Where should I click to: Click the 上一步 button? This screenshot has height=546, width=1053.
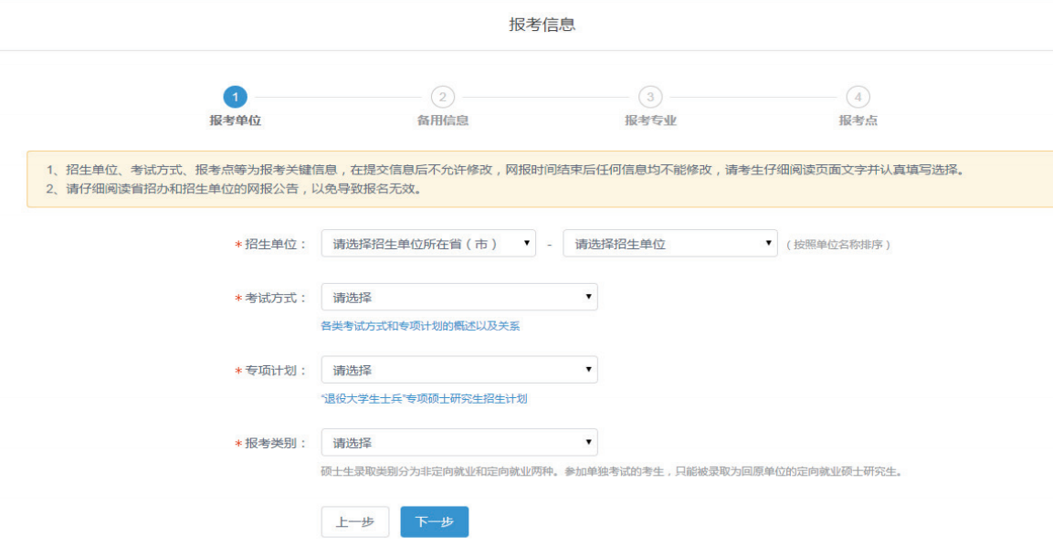coord(354,521)
